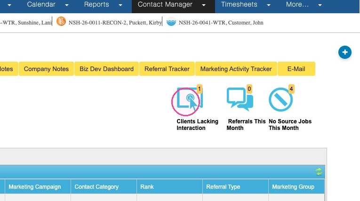Click the badge count 4 on No Source Jobs
This screenshot has height=201, width=360.
click(291, 89)
